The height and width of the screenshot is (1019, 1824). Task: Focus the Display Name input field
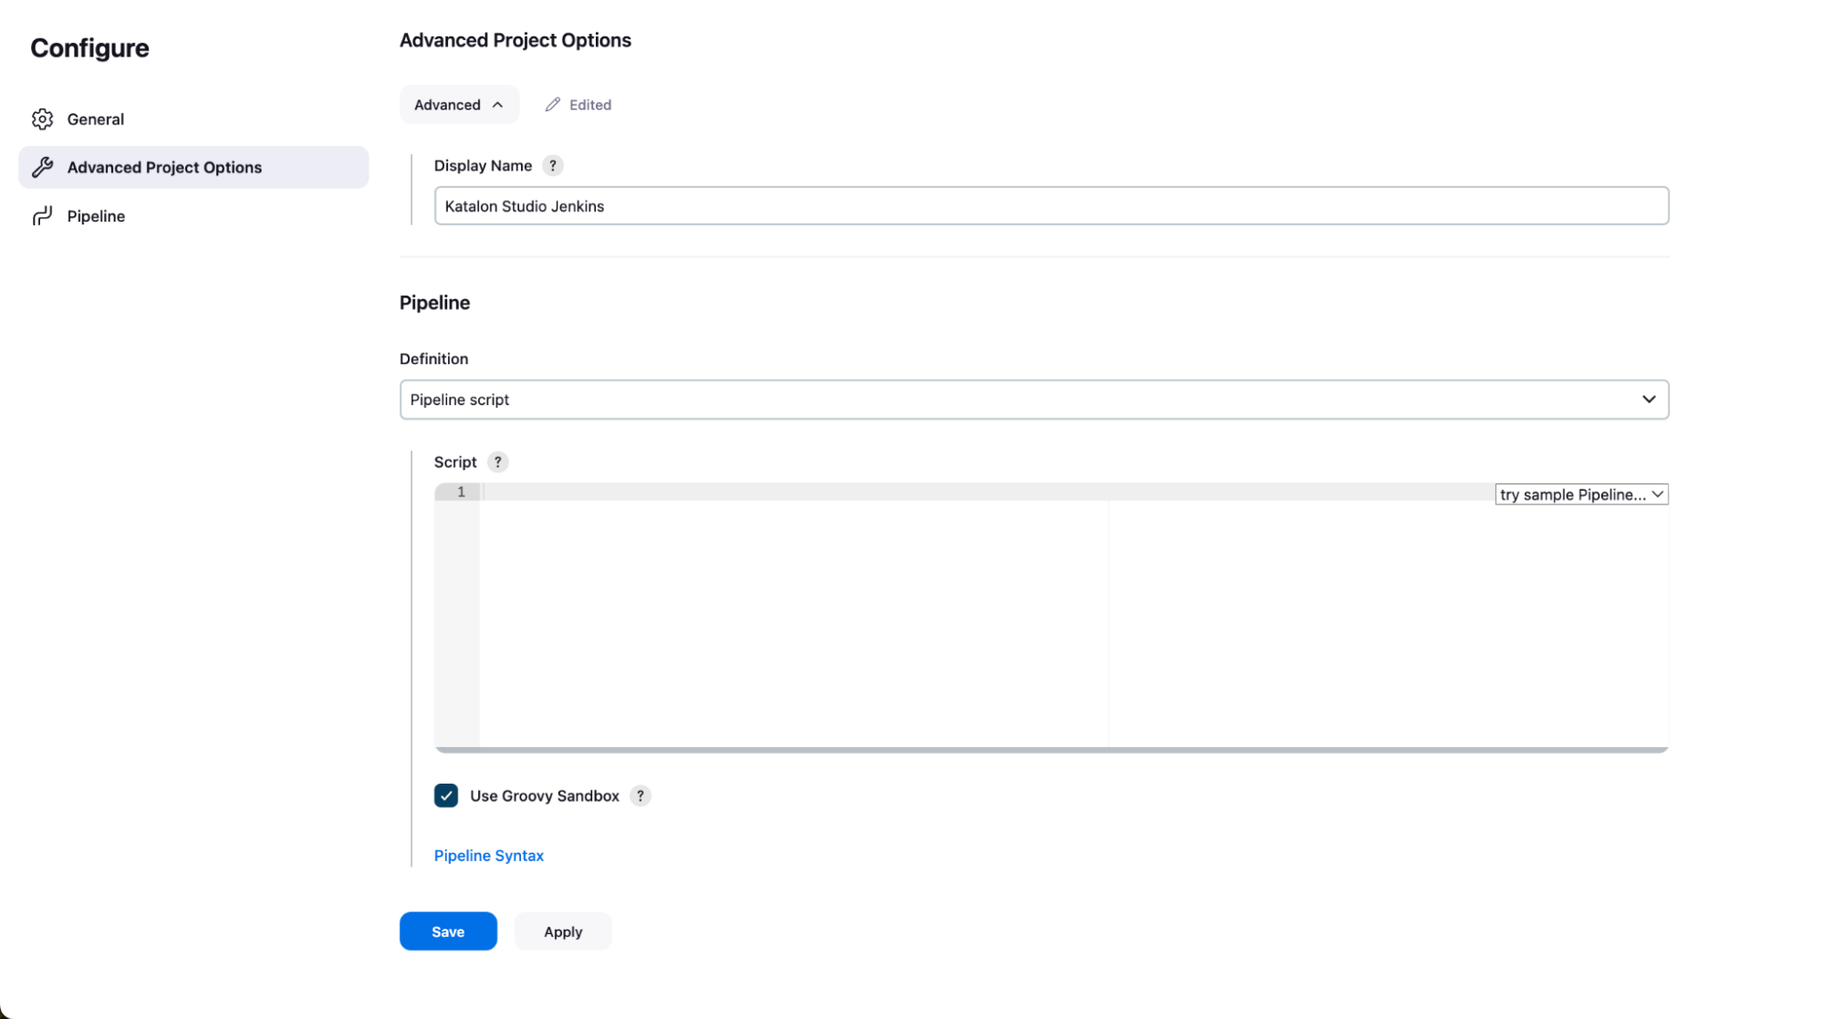point(1052,206)
